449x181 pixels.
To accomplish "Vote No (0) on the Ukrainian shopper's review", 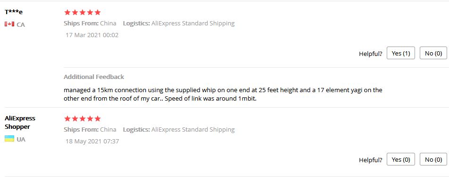I will coord(433,159).
